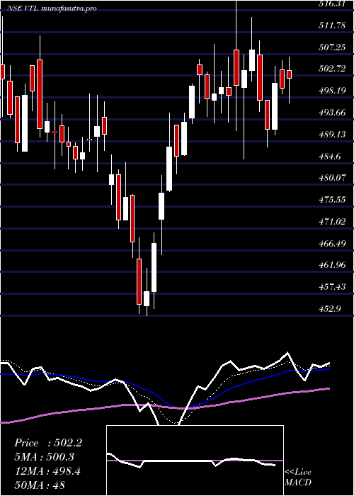
Task: Click the MACD inset chart panel
Action: coord(195,461)
